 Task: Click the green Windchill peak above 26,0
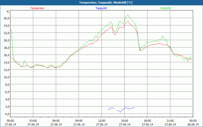(128, 15)
